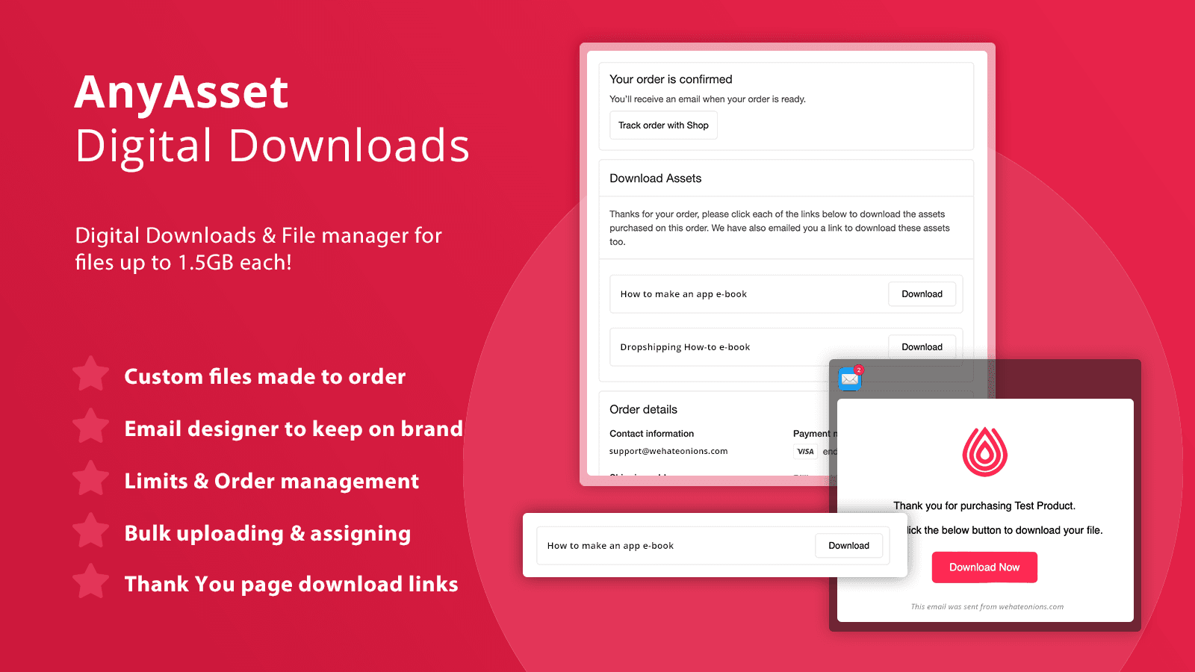Select the Download Assets section header
Screen dimensions: 1195x672
coord(655,178)
